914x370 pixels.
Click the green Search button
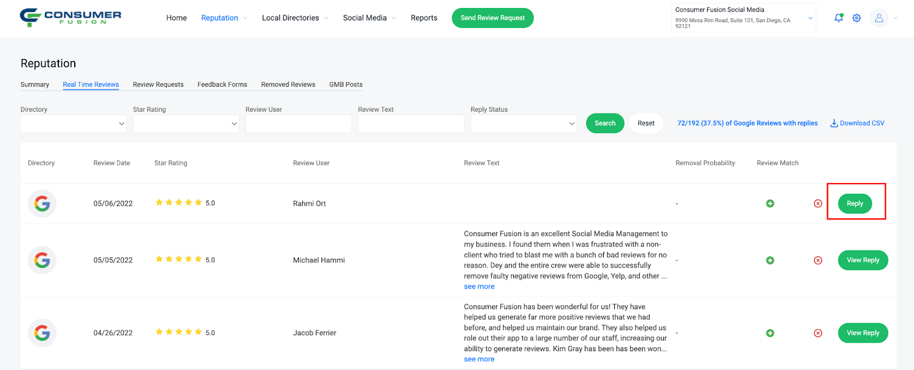coord(605,123)
